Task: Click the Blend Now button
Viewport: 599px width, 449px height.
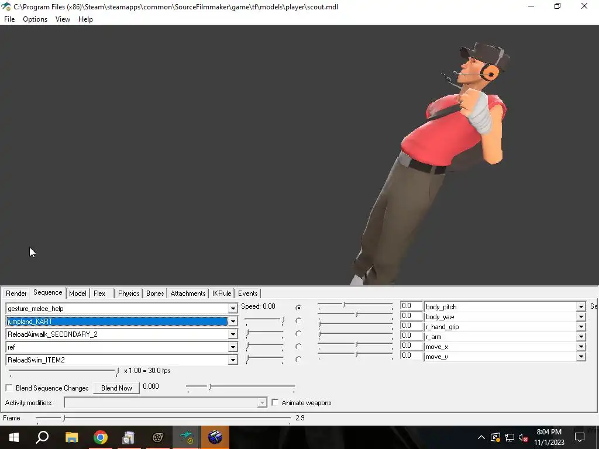Action: 116,388
